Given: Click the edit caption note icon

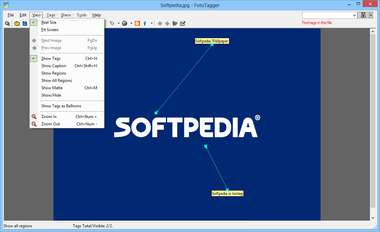Looking at the screenshot, I should click(183, 23).
